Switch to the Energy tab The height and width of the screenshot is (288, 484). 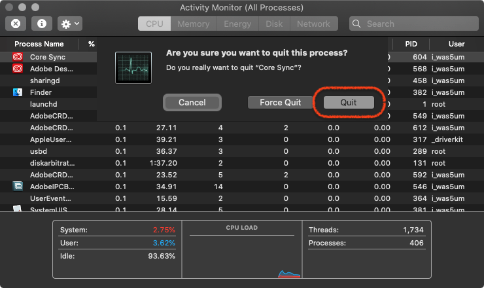pyautogui.click(x=237, y=24)
